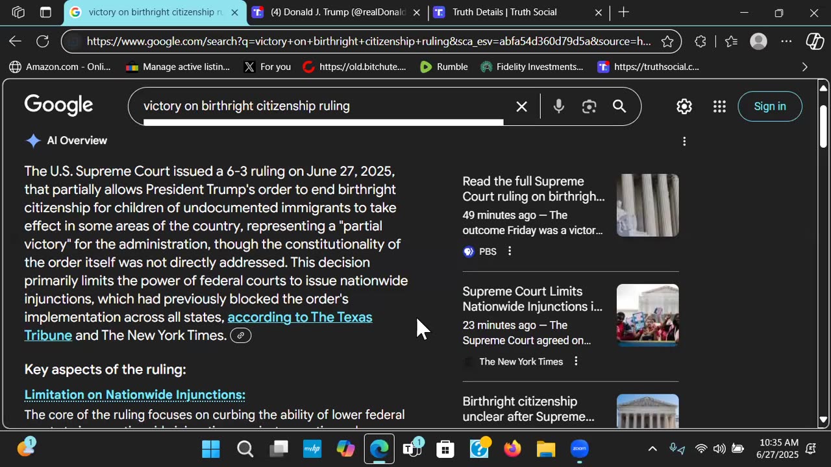Open old.bitchute bookmark
The width and height of the screenshot is (831, 467).
354,67
